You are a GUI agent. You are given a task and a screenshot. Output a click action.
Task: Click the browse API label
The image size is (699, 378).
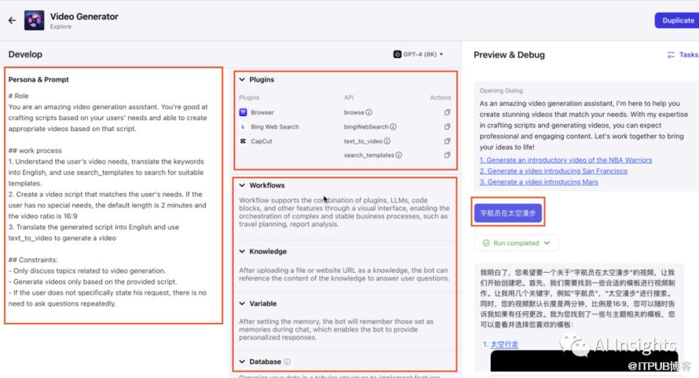point(354,112)
